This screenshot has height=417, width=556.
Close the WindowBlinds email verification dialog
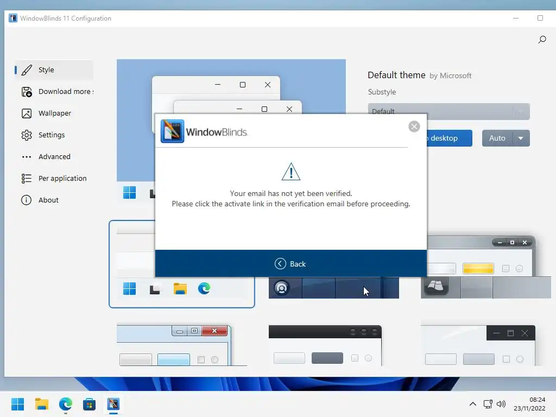(x=414, y=127)
